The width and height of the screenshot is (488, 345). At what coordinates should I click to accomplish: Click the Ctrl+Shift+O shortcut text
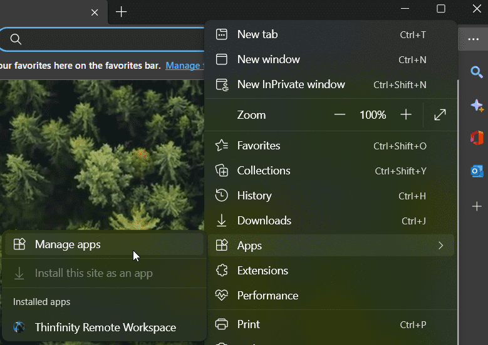coord(400,146)
